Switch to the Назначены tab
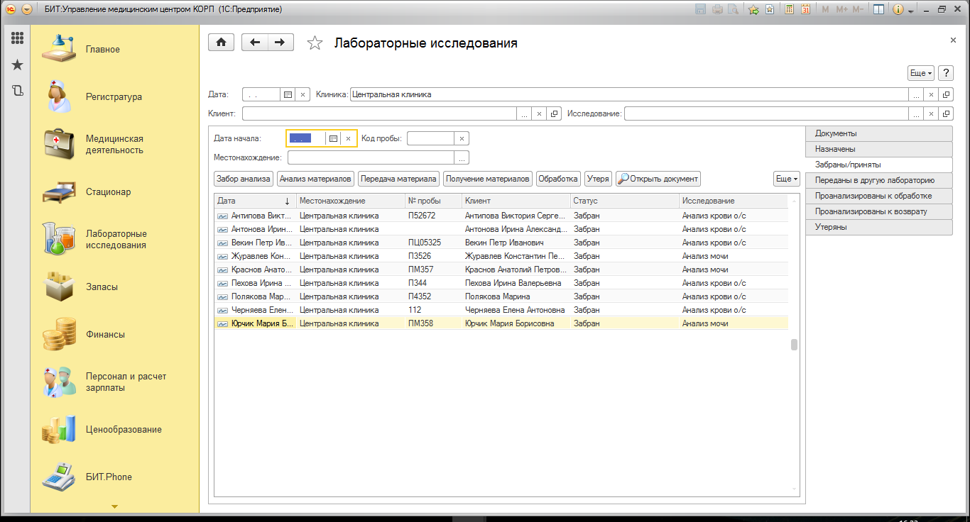970x522 pixels. (878, 149)
